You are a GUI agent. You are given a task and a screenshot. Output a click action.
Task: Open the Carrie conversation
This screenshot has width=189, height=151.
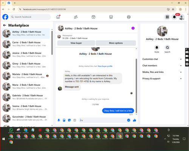click(26, 44)
